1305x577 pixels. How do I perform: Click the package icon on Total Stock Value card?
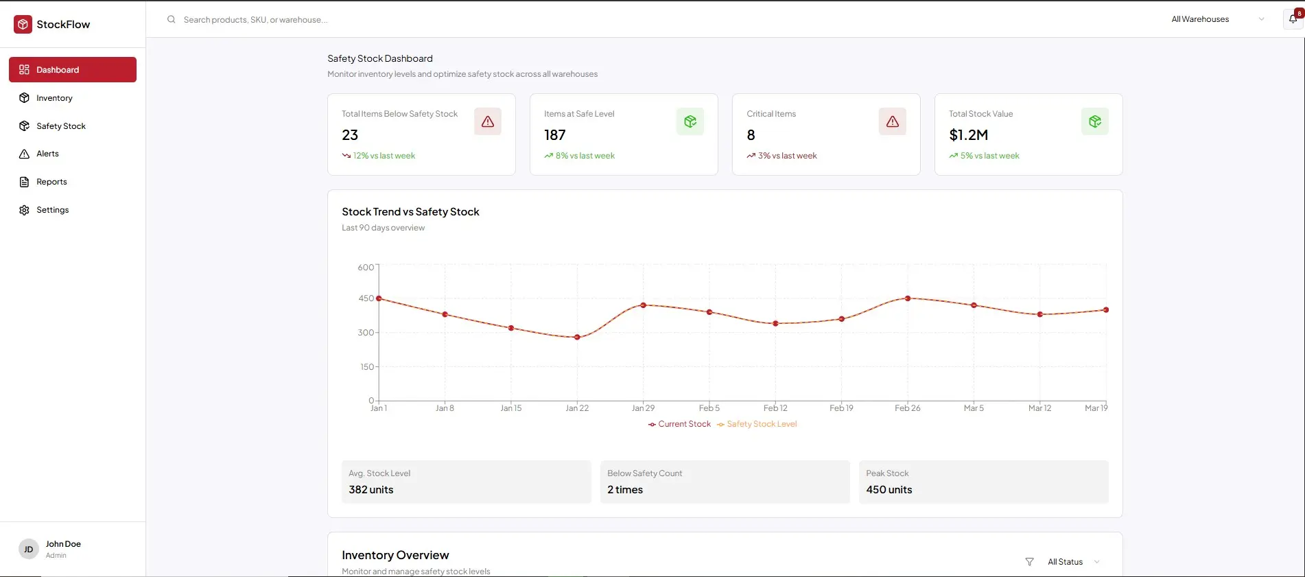[x=1094, y=121]
